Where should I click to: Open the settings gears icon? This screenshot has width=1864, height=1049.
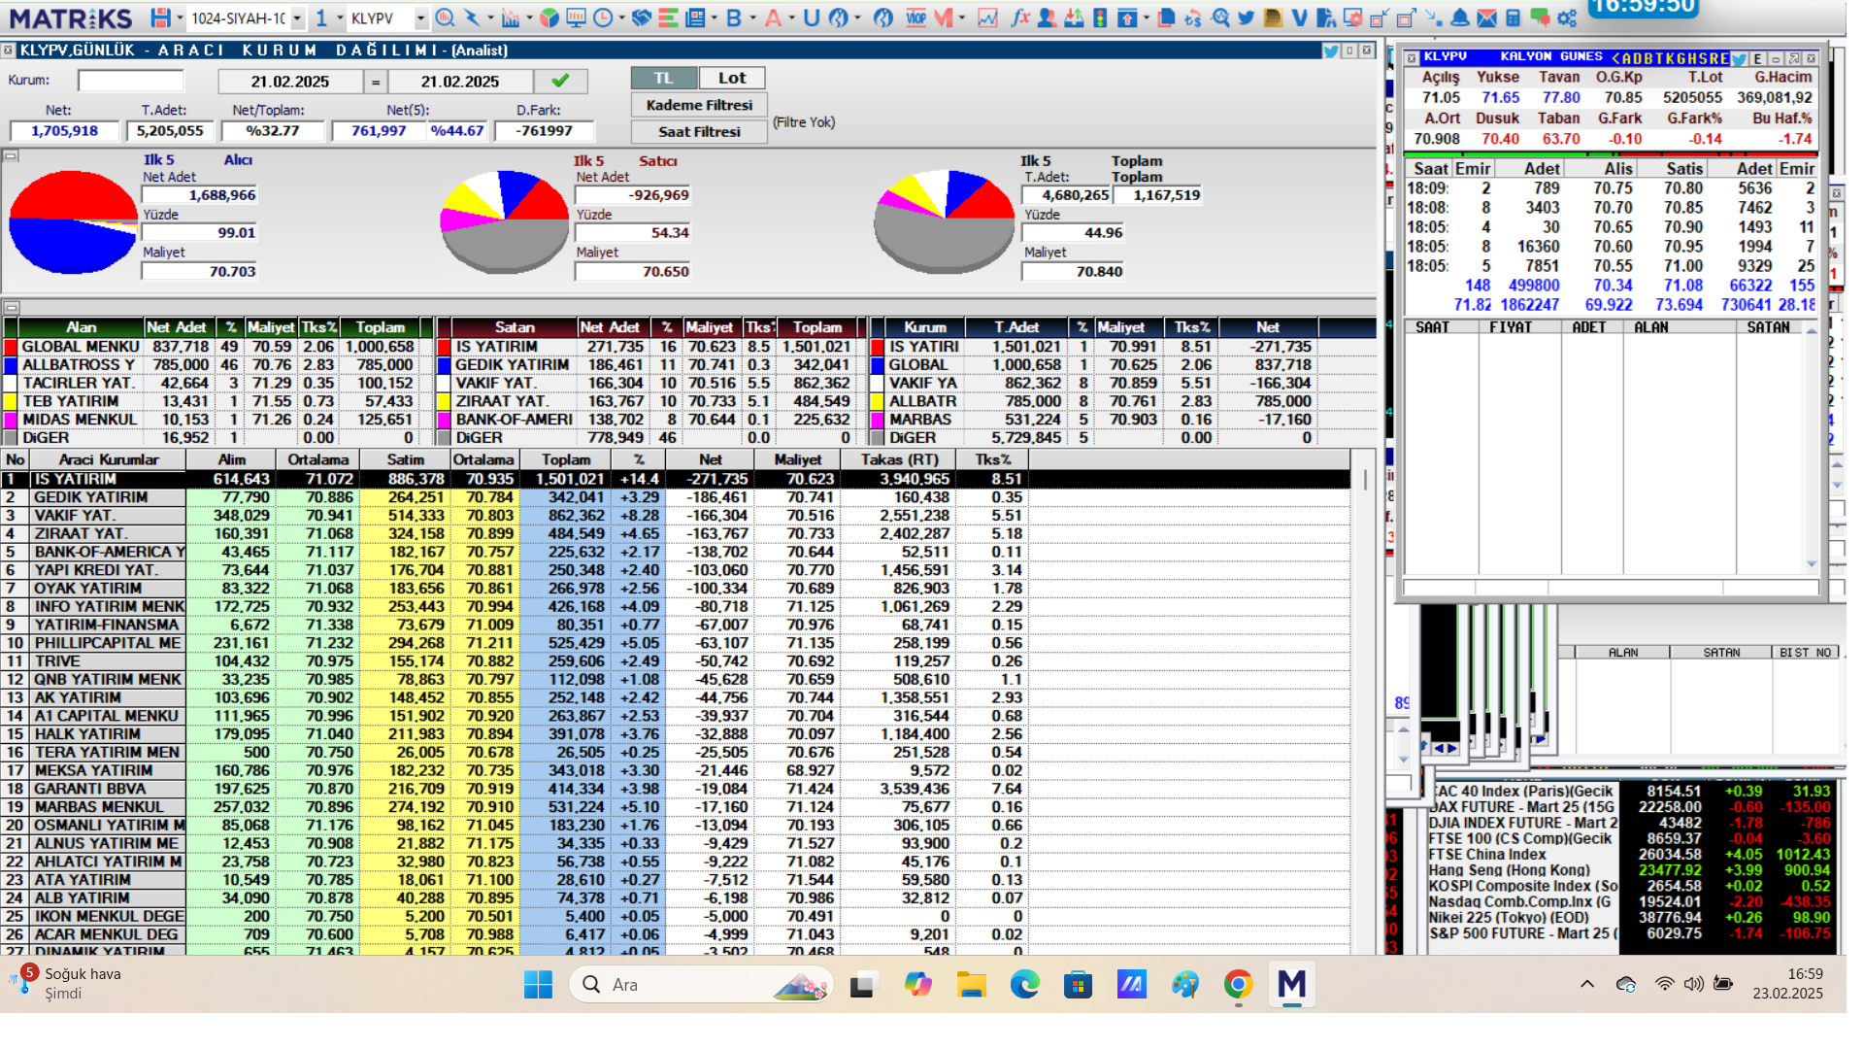coord(1567,18)
